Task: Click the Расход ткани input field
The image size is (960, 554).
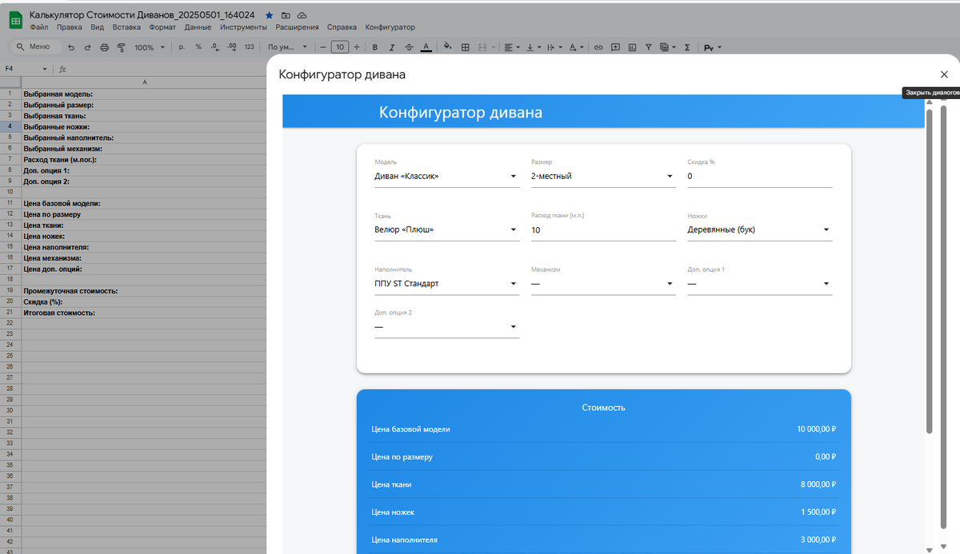Action: pos(603,230)
